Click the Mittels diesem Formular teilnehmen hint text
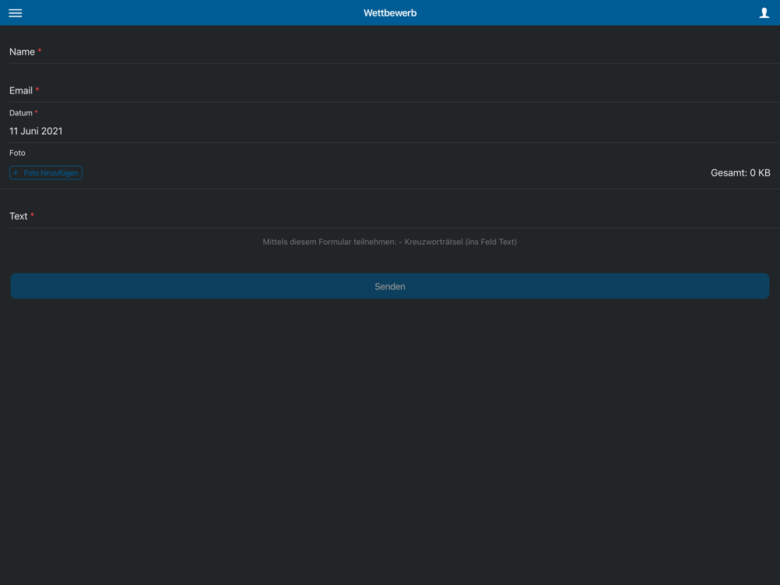Screen dimensions: 780x585 click(390, 242)
